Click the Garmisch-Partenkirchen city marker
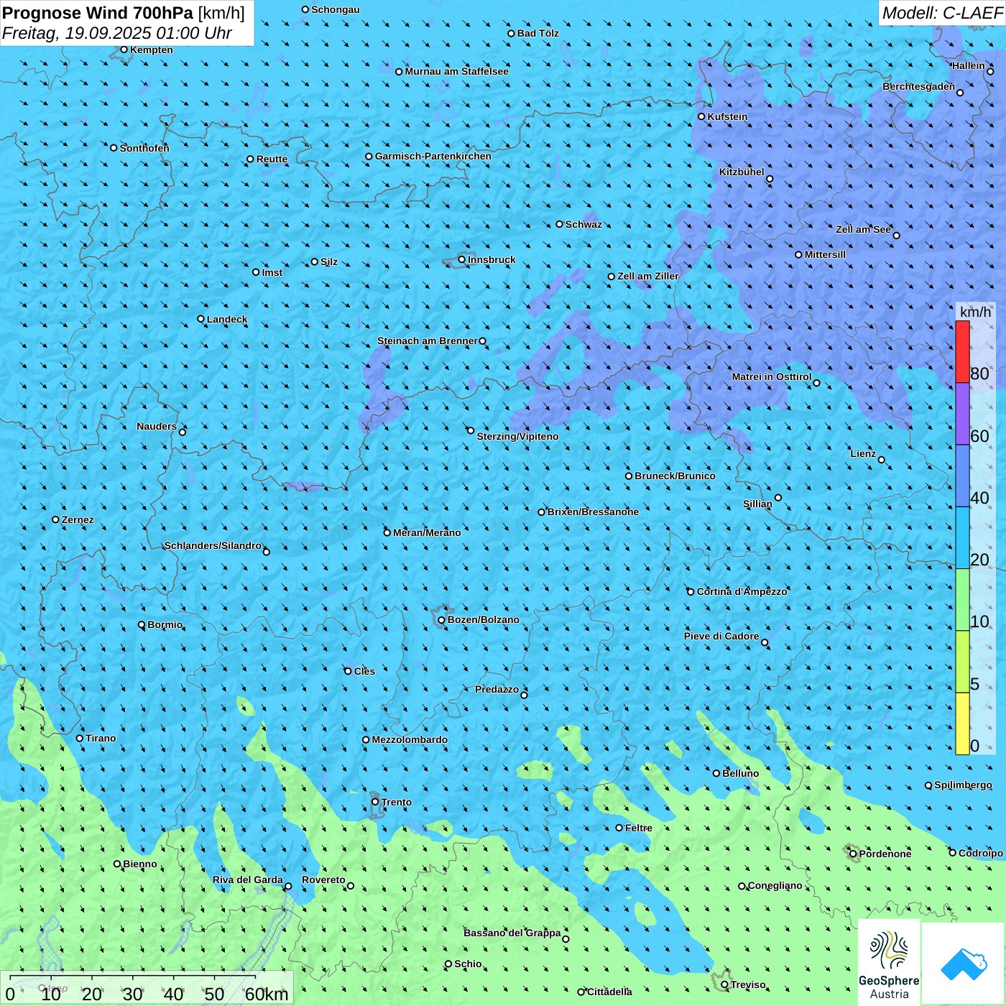The width and height of the screenshot is (1006, 1006). [369, 156]
